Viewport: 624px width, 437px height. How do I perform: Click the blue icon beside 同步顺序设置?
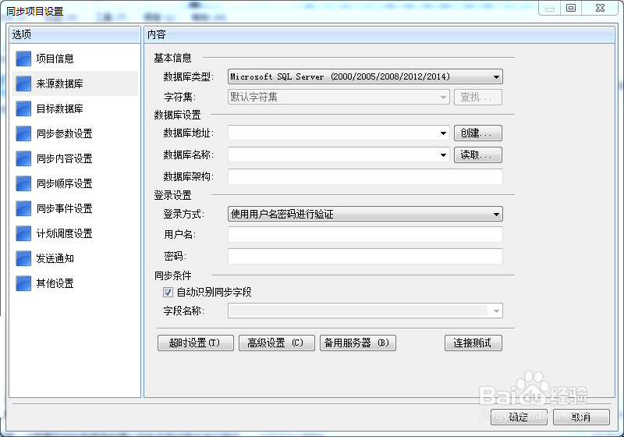pyautogui.click(x=23, y=183)
